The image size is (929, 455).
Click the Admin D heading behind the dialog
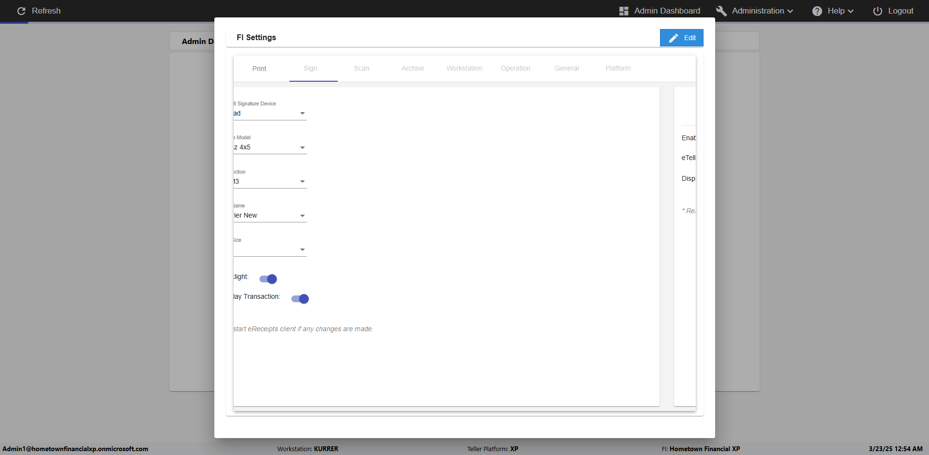197,42
